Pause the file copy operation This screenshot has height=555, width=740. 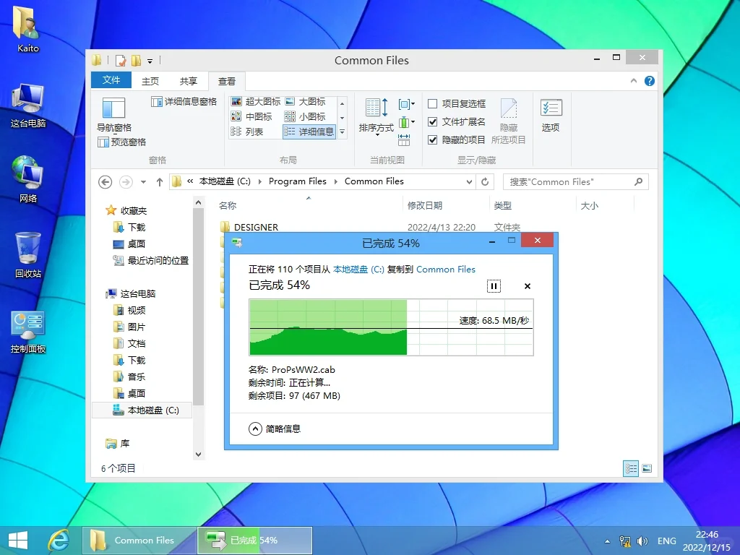tap(494, 286)
